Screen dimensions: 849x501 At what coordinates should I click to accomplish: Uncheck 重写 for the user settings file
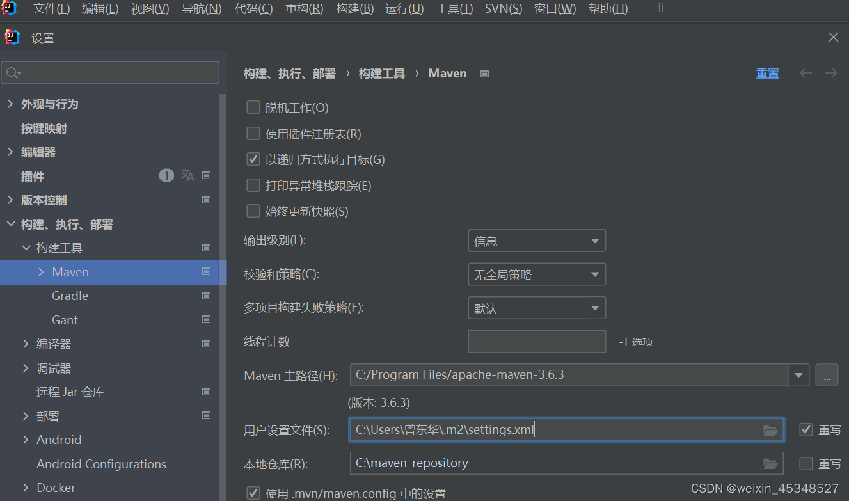tap(806, 430)
